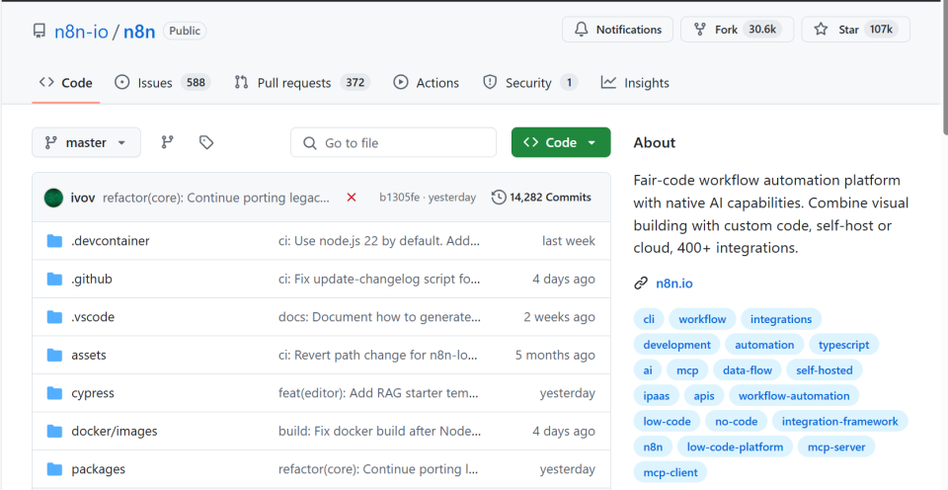Click the docker/images folder icon

pyautogui.click(x=54, y=432)
